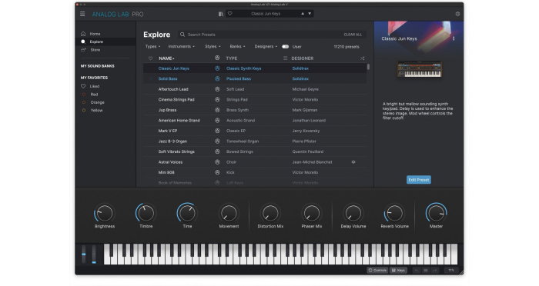Shuffle the preset list order
Viewport: 539px width, 286px height.
click(363, 58)
